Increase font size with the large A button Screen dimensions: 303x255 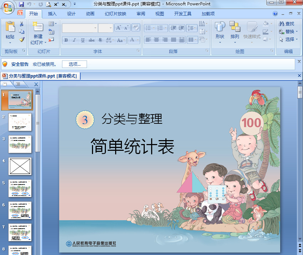(118, 28)
